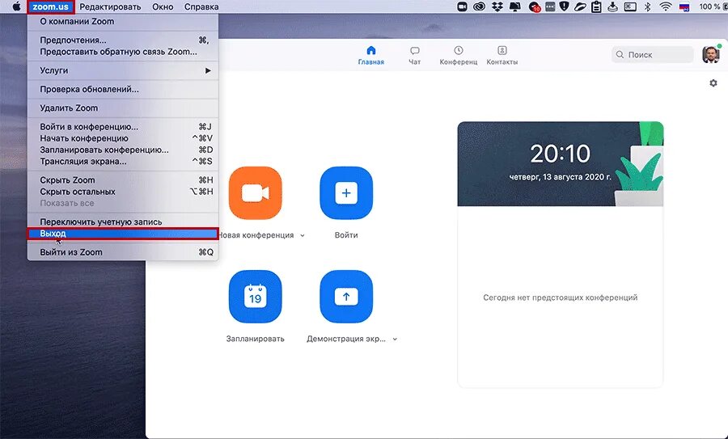Choose Начать конференцию menu entry
The image size is (728, 439).
pos(123,138)
